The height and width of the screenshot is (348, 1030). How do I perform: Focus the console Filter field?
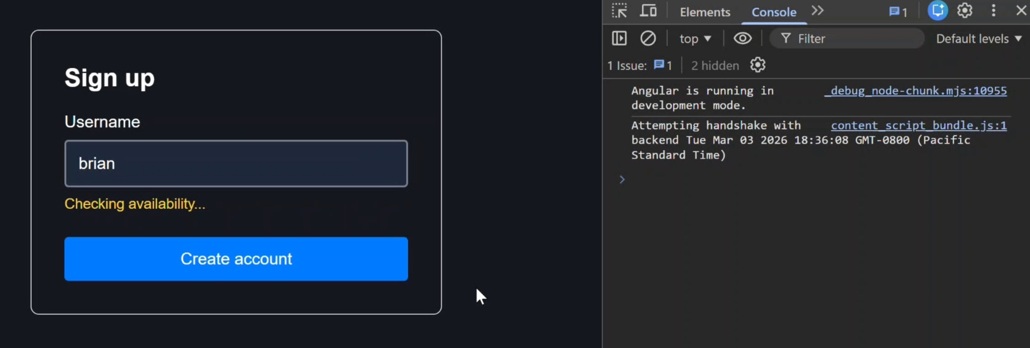pyautogui.click(x=847, y=38)
